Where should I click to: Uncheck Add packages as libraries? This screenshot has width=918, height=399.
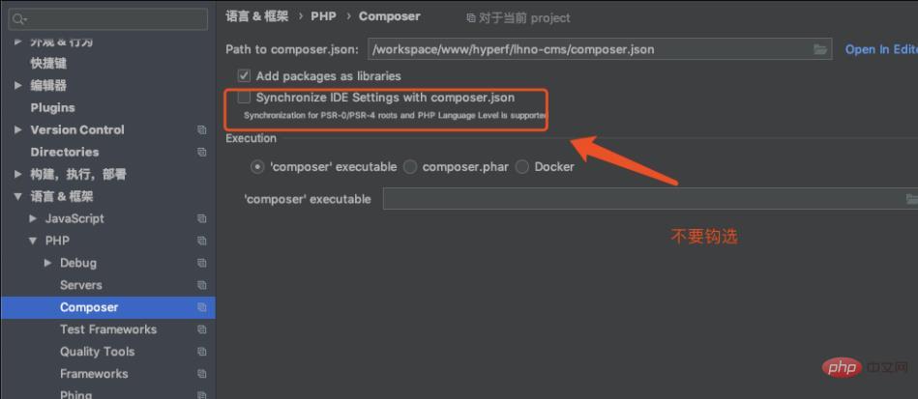pos(244,75)
